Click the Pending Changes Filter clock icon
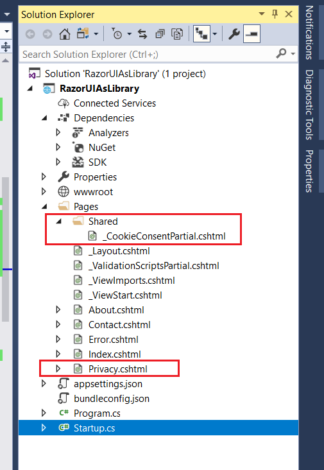The width and height of the screenshot is (324, 470). pos(117,34)
